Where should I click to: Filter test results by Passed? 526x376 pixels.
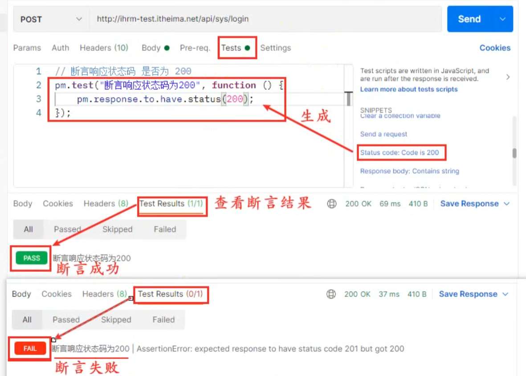[x=67, y=229]
